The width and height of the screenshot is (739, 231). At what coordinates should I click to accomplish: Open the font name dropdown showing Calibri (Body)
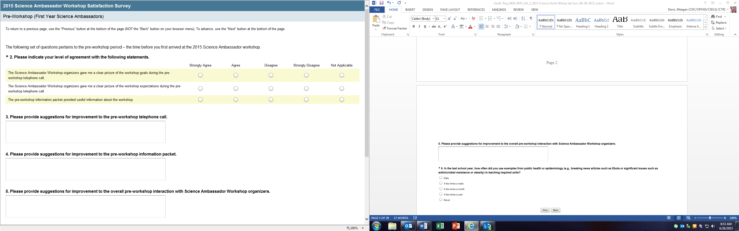pyautogui.click(x=433, y=19)
